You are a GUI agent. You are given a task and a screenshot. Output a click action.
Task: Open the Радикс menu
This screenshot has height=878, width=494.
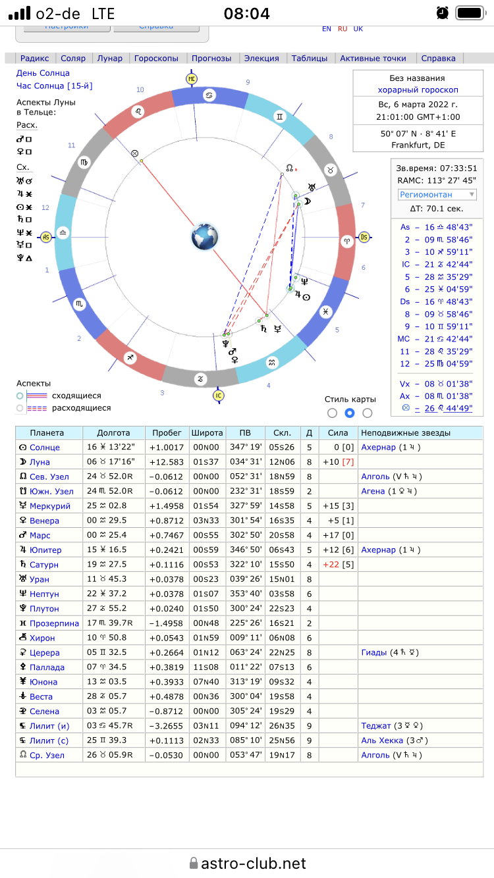[x=35, y=58]
